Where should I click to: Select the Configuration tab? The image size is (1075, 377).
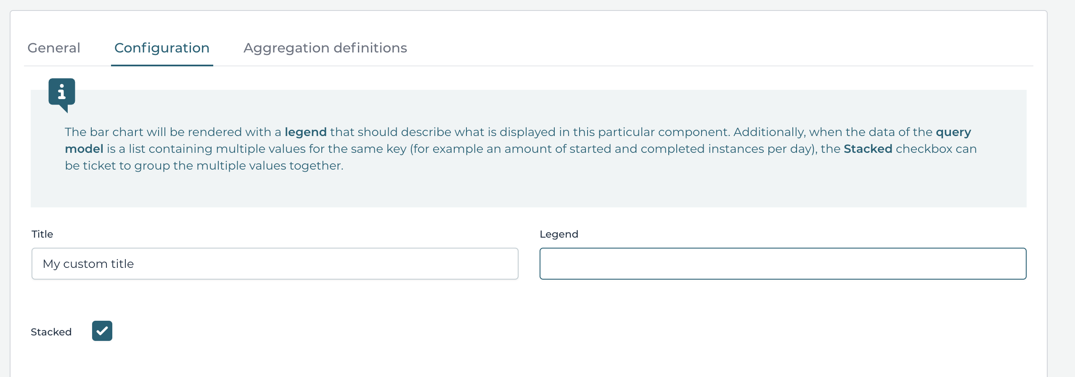coord(162,48)
